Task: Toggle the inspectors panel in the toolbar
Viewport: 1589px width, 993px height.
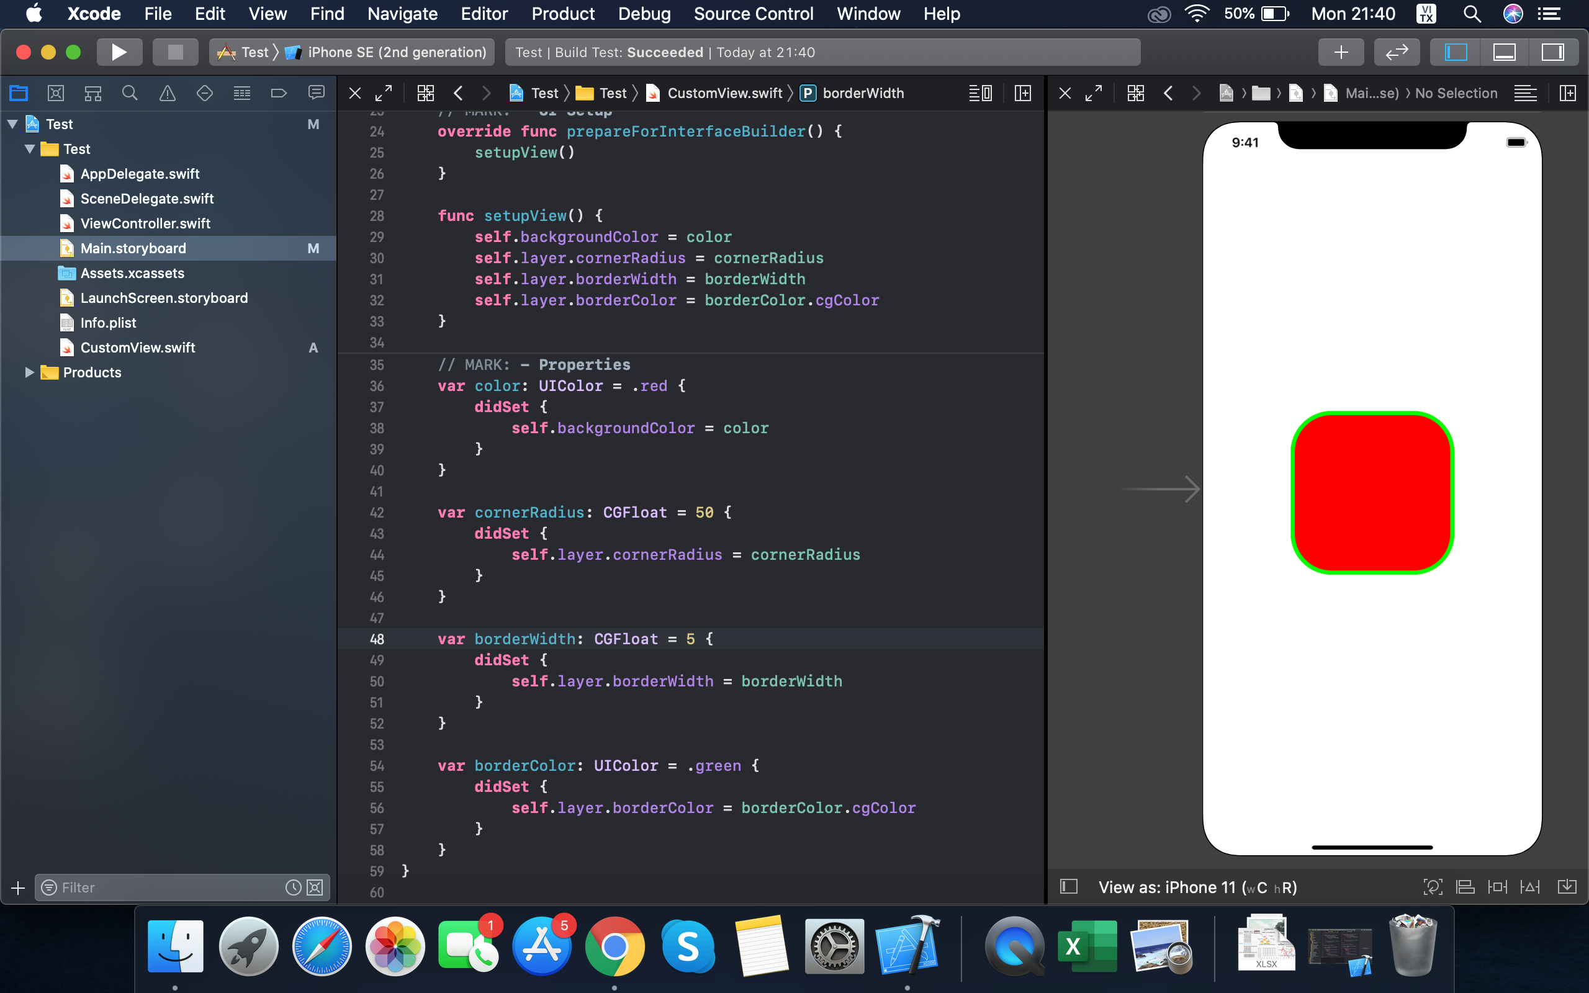Action: point(1554,52)
